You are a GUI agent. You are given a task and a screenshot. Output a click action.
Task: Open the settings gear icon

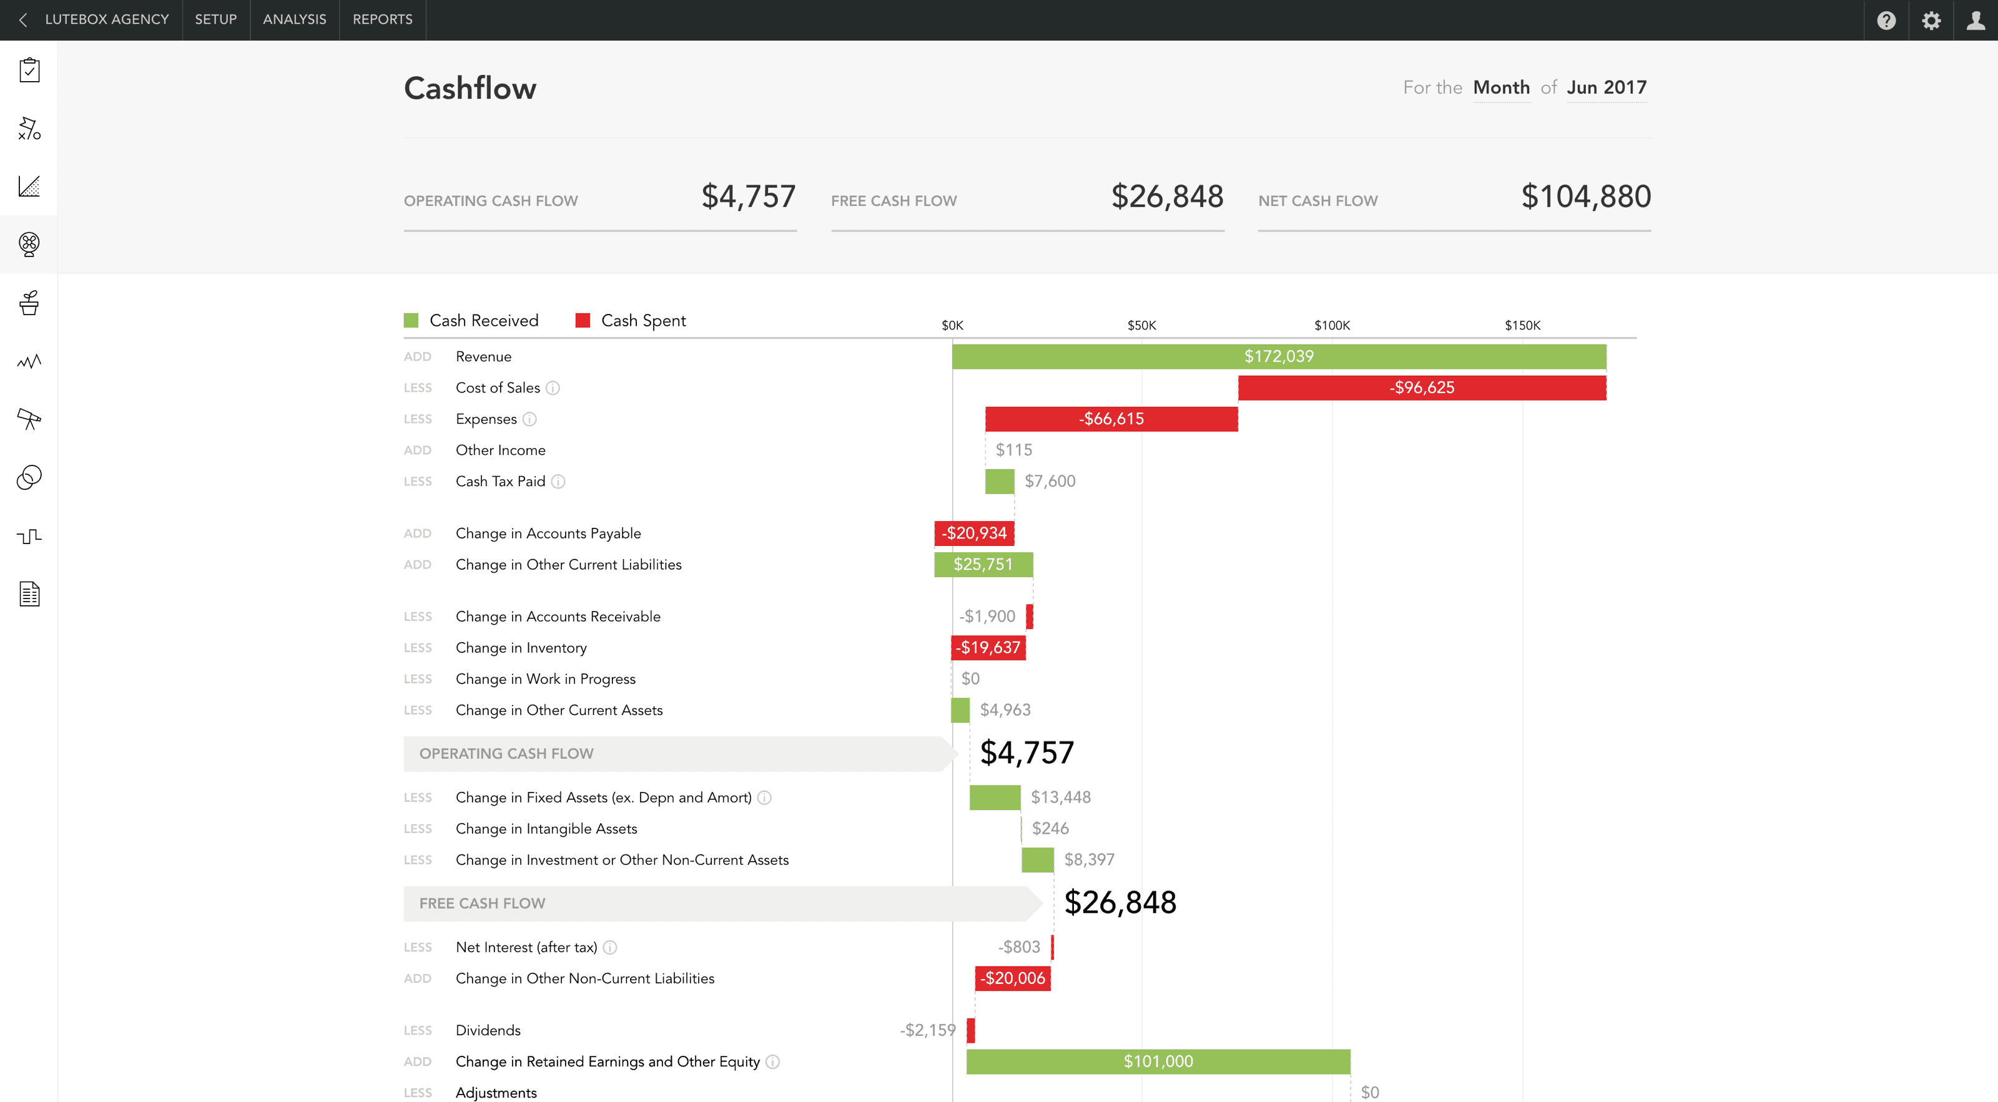1931,20
